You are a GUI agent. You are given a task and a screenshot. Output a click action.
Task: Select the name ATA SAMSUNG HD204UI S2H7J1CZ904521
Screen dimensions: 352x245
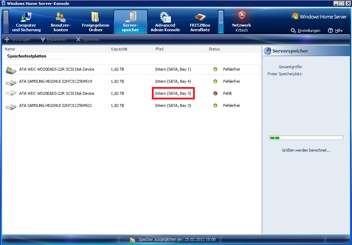click(56, 105)
